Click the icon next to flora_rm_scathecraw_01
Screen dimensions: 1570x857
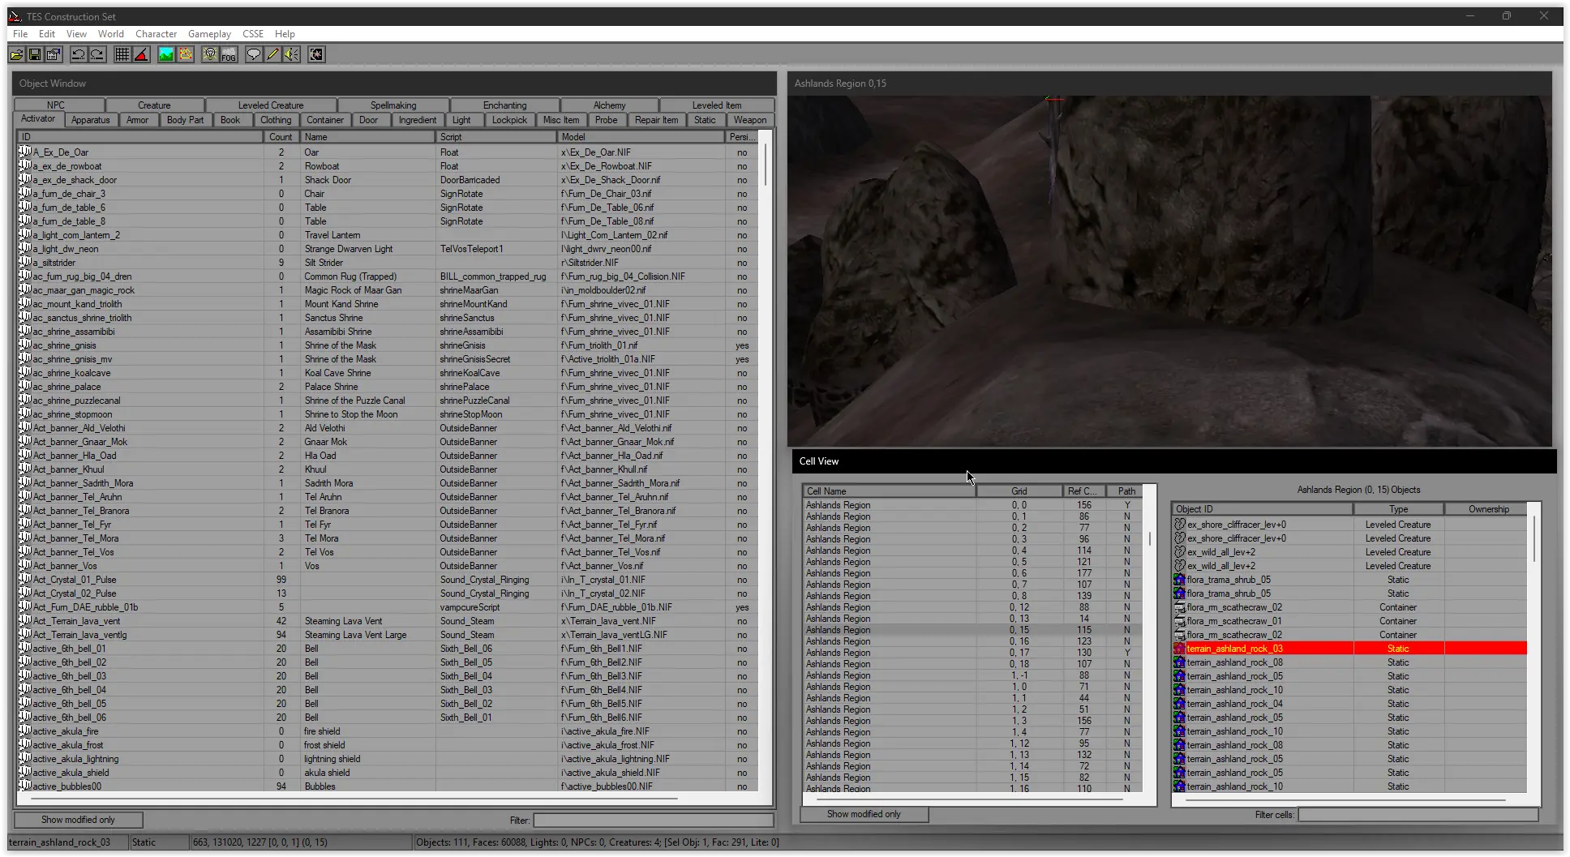tap(1180, 620)
